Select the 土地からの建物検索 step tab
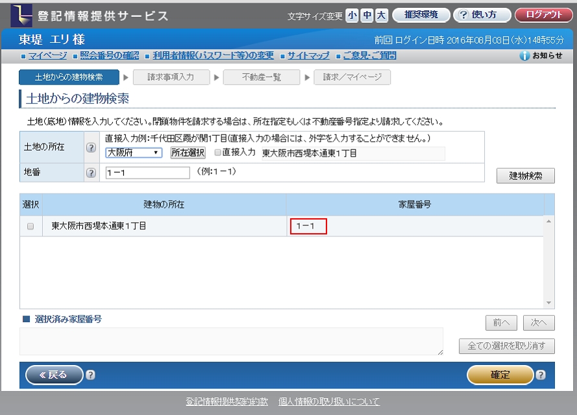 (x=69, y=77)
